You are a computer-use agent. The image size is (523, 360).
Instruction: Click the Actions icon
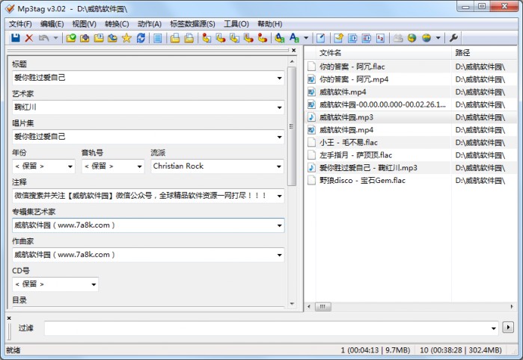click(x=280, y=38)
